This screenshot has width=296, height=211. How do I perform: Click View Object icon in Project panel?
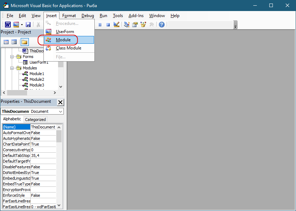click(x=14, y=42)
